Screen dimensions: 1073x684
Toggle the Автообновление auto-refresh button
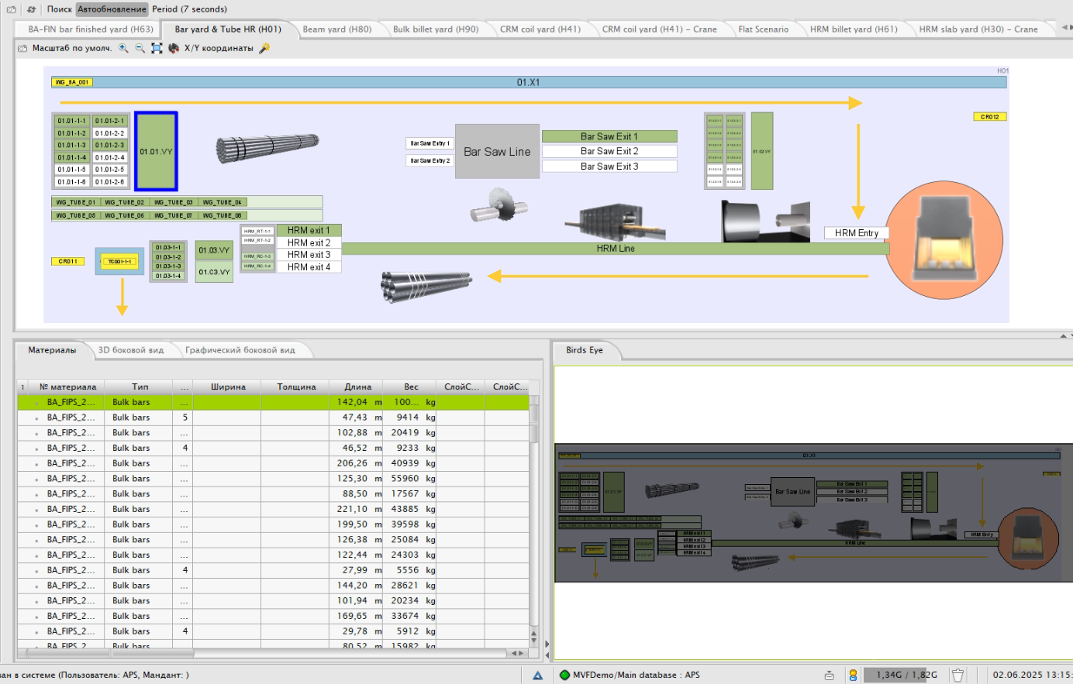(x=112, y=9)
